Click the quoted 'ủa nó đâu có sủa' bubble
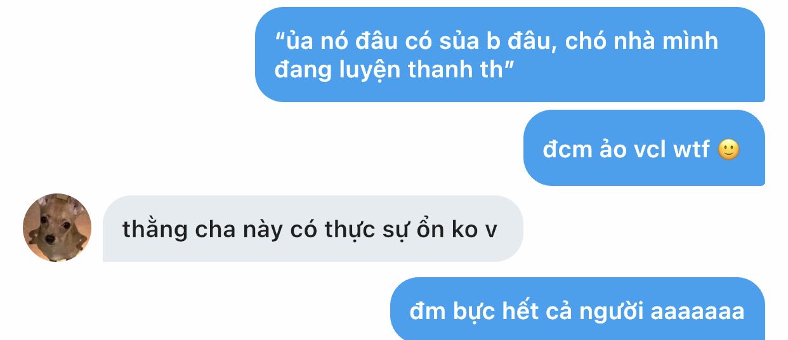This screenshot has height=340, width=788. (x=510, y=55)
